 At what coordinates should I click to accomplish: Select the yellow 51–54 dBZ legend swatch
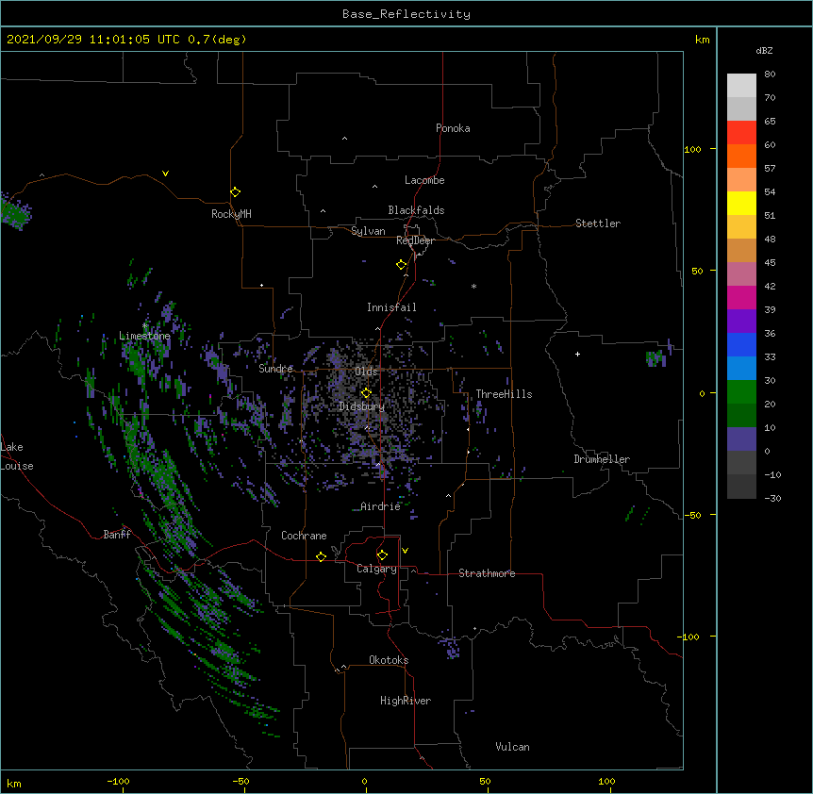click(x=741, y=203)
